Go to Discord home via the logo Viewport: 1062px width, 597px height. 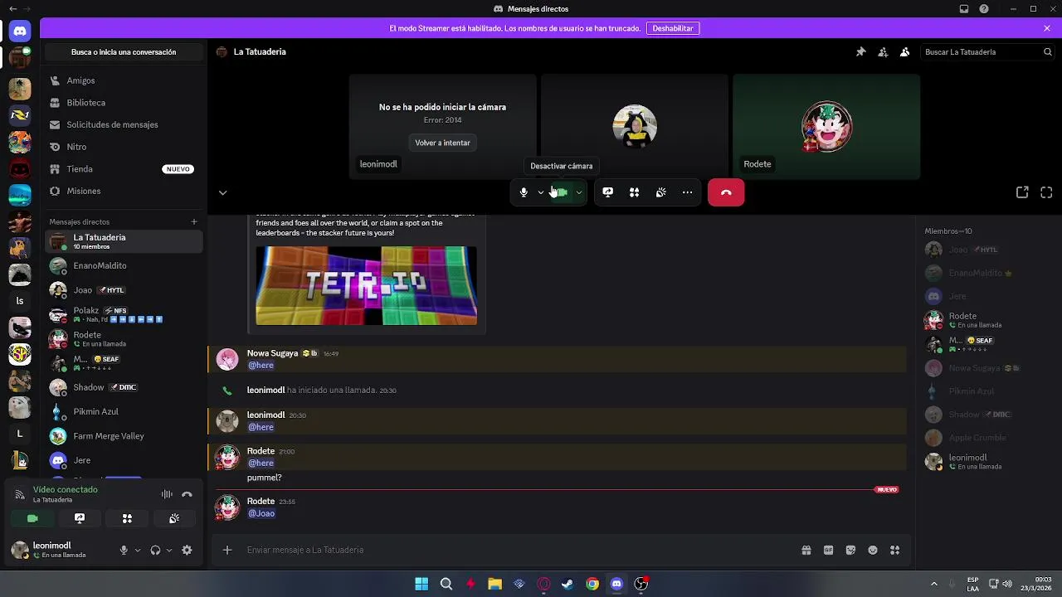pyautogui.click(x=20, y=31)
